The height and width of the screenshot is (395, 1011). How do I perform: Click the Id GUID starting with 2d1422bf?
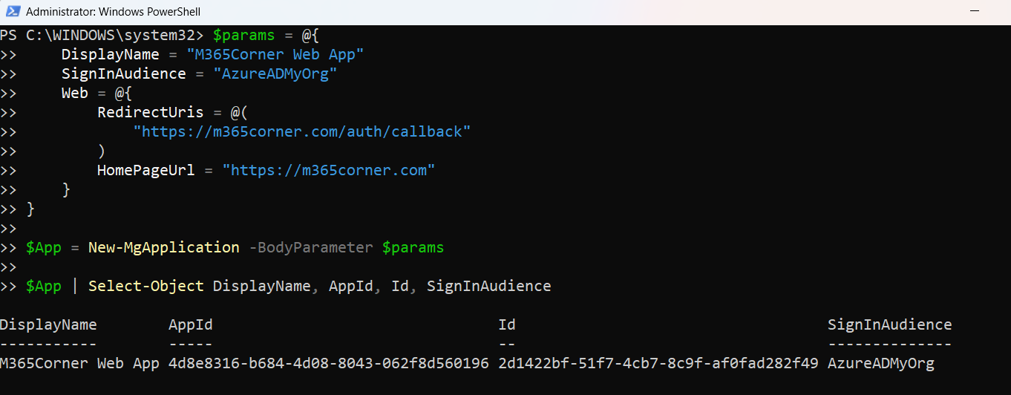click(658, 364)
